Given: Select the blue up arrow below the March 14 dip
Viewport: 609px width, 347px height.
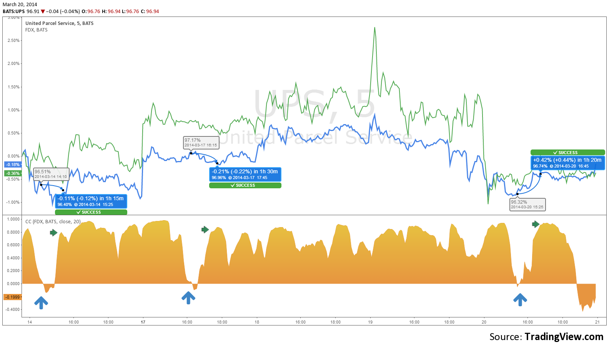Looking at the screenshot, I should pos(41,302).
